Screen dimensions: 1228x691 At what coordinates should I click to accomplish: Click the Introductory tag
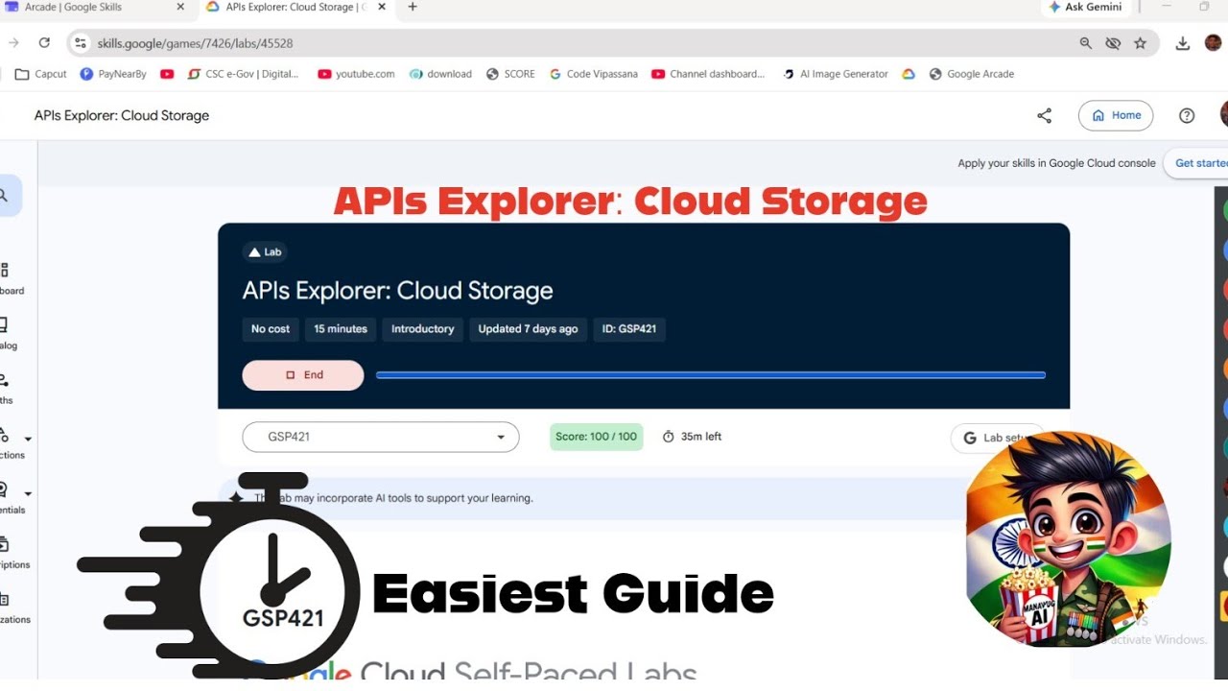[423, 329]
